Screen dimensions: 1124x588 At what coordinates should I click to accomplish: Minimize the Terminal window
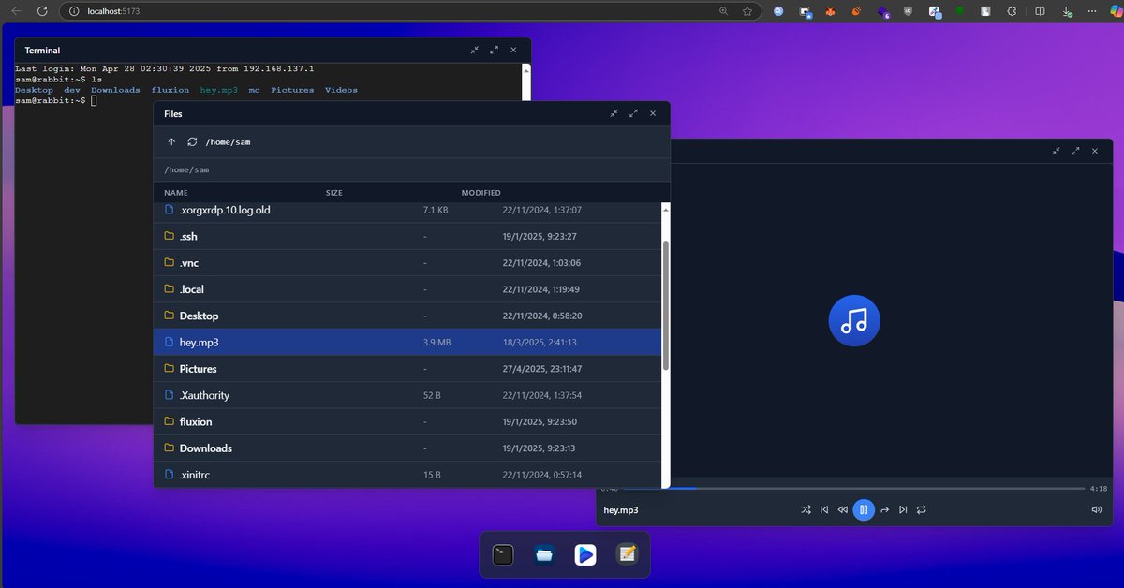pyautogui.click(x=474, y=50)
